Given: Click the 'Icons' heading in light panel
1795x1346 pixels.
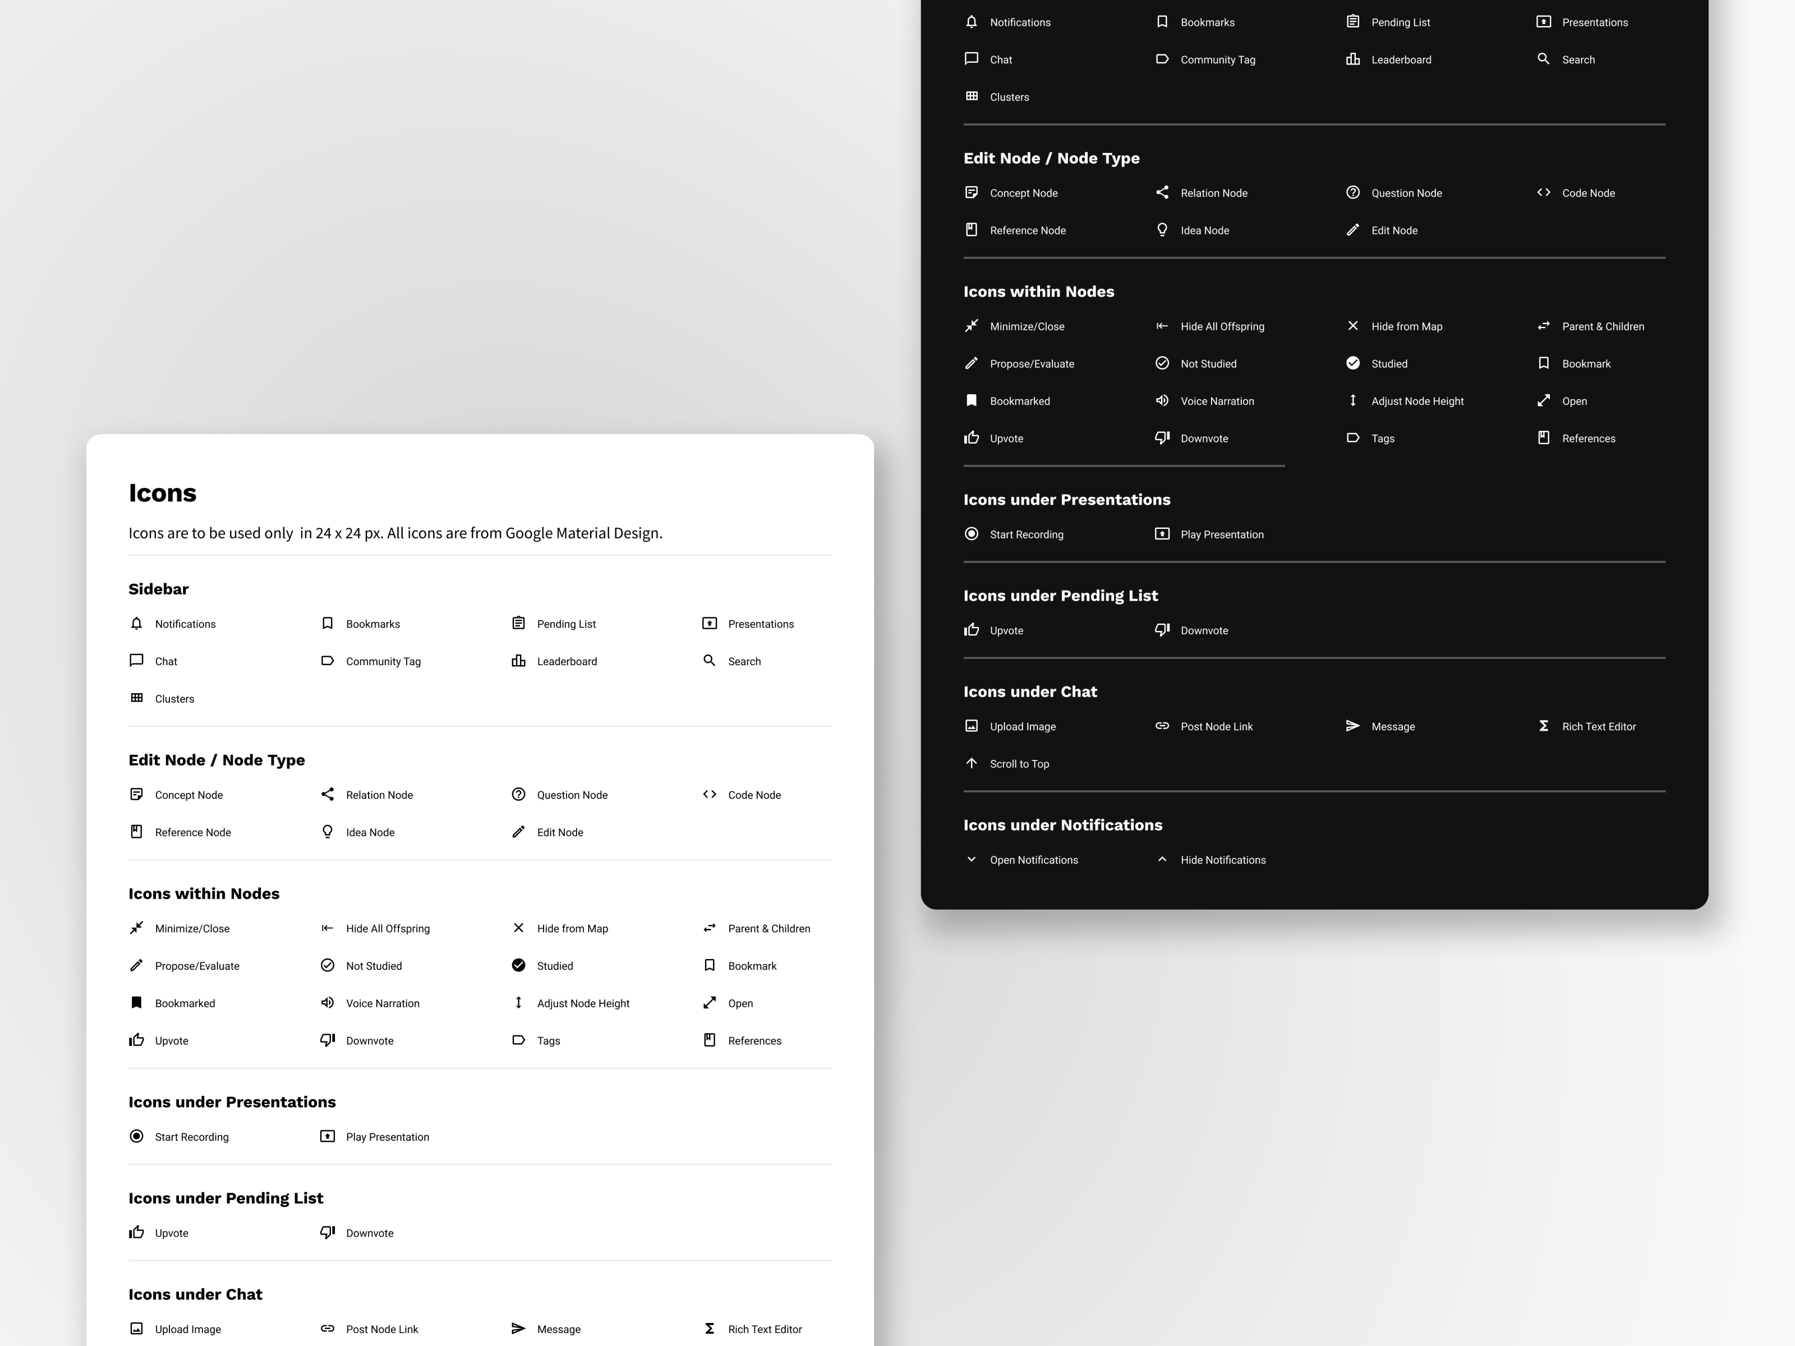Looking at the screenshot, I should click(x=162, y=492).
